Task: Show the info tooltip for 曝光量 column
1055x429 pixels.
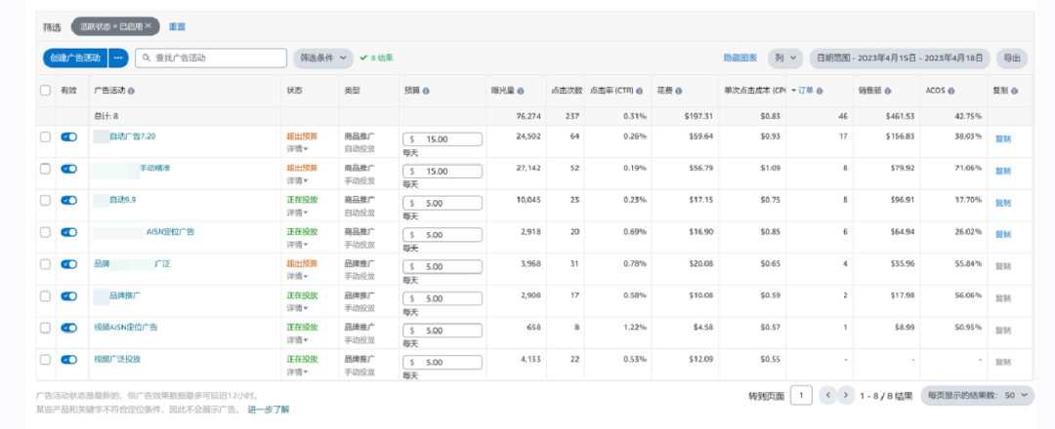Action: pos(521,91)
